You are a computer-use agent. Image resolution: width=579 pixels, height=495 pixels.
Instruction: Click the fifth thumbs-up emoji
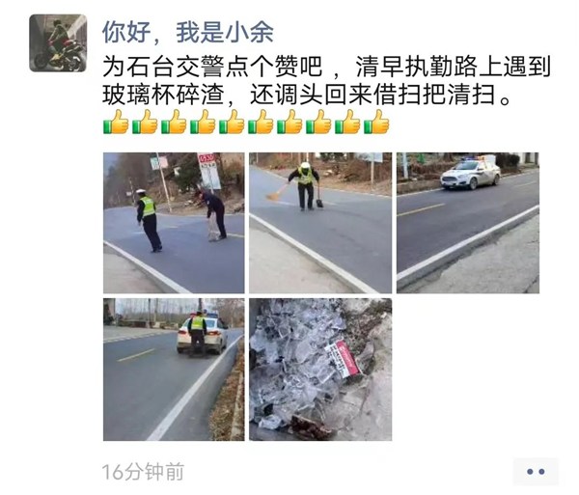[x=232, y=122]
